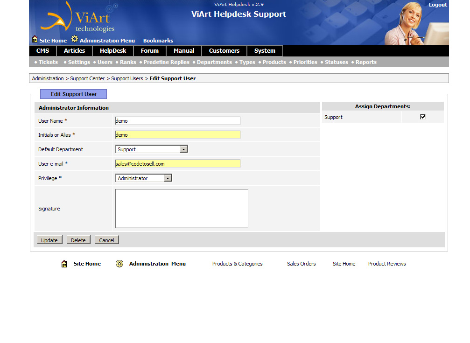Image resolution: width=470 pixels, height=343 pixels.
Task: Click the Bookmarks link in header
Action: tap(158, 41)
